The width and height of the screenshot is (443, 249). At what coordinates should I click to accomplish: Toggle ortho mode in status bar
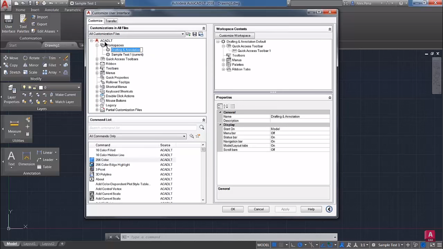[293, 245]
